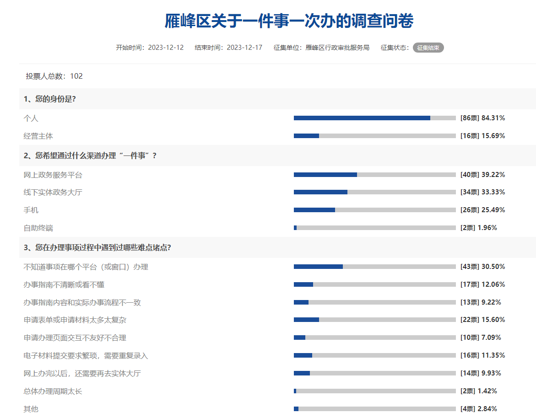Click the 22票 15.60% result value
The height and width of the screenshot is (418, 536).
click(x=482, y=320)
